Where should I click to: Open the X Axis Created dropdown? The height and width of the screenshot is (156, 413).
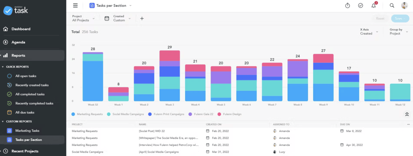point(369,32)
